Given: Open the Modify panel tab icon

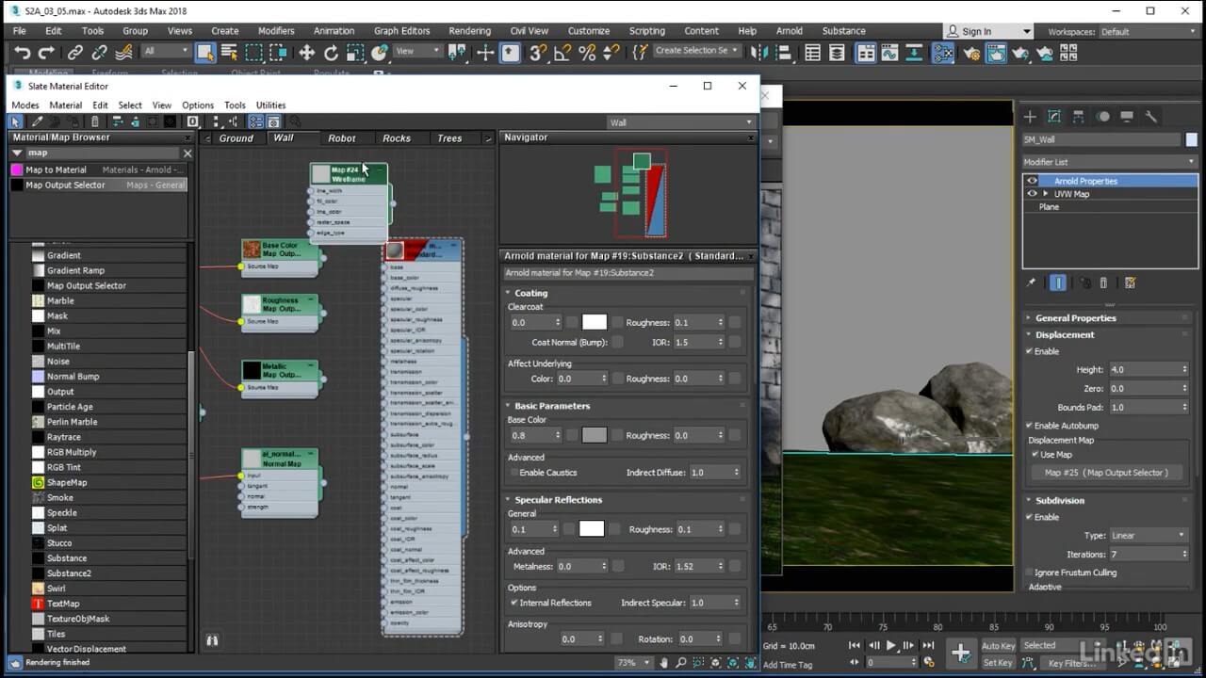Looking at the screenshot, I should (x=1053, y=117).
